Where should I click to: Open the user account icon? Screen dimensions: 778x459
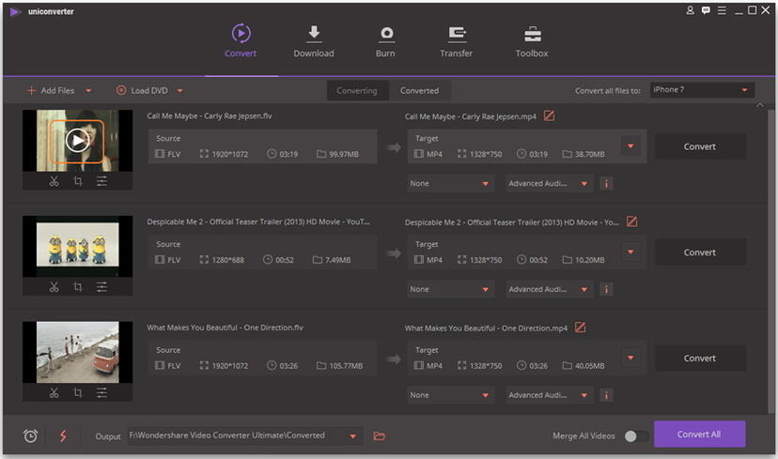point(691,10)
